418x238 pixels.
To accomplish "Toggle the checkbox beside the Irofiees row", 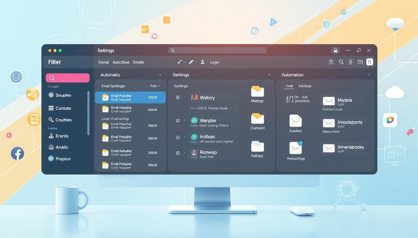I will pyautogui.click(x=178, y=137).
